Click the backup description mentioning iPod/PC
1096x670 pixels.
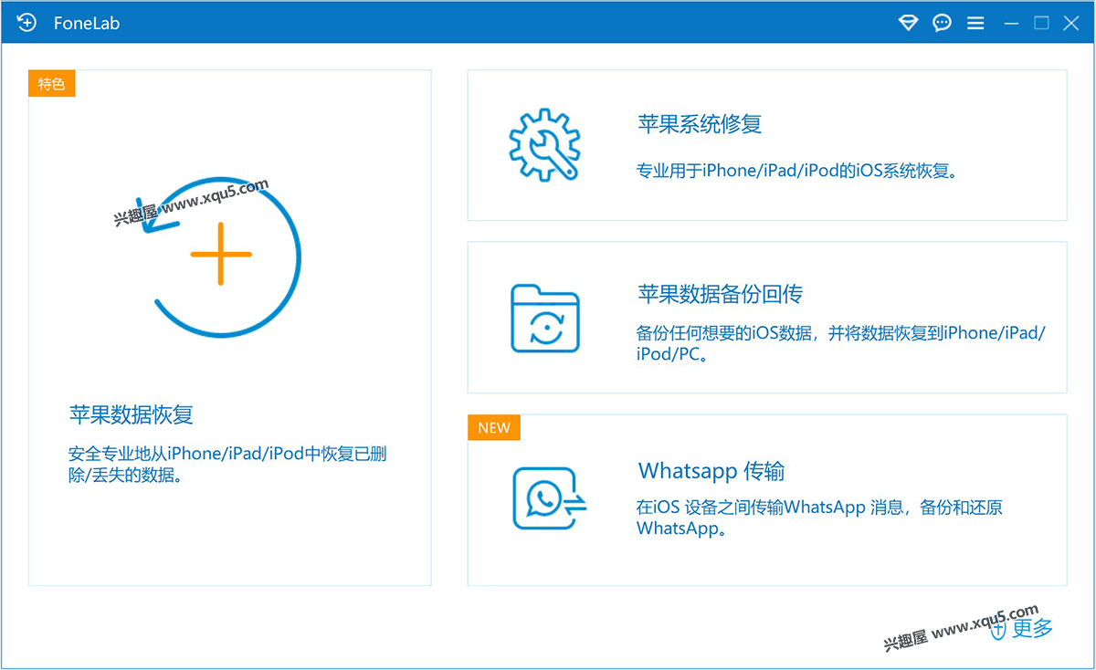tap(840, 344)
